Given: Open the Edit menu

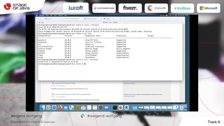Looking at the screenshot, I should point(51,15).
